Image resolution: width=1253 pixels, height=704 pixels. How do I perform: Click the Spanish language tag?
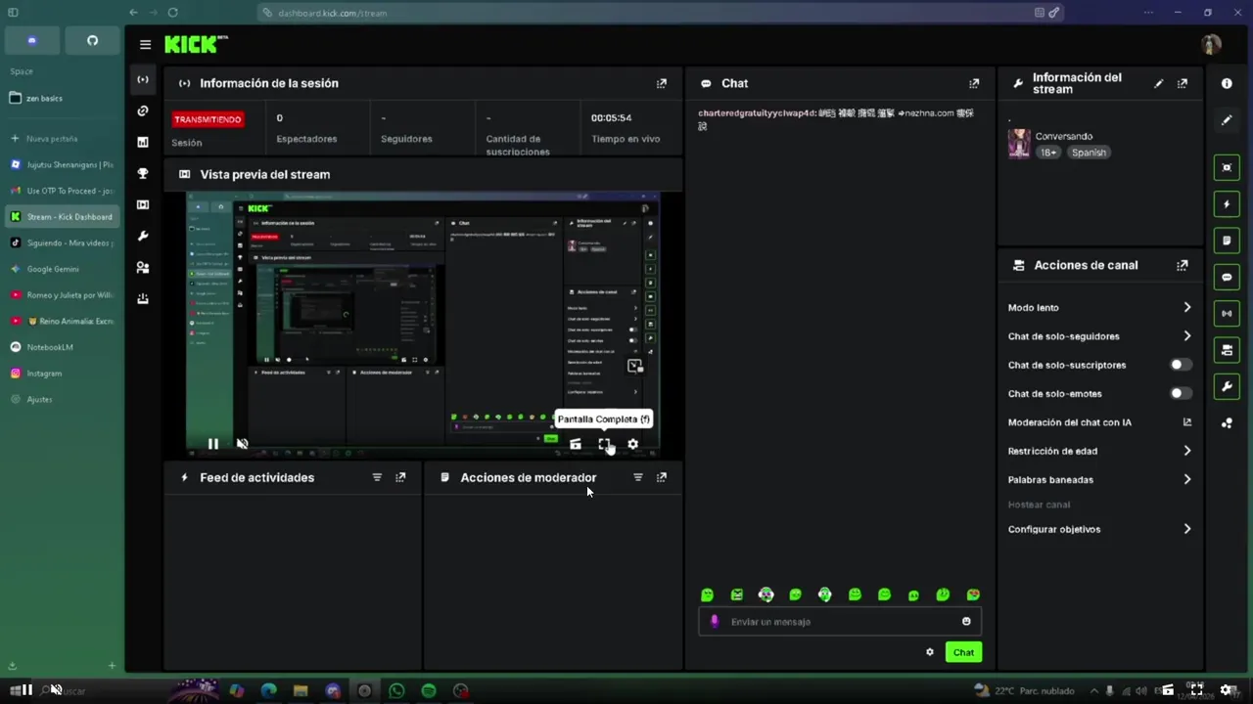coord(1088,153)
